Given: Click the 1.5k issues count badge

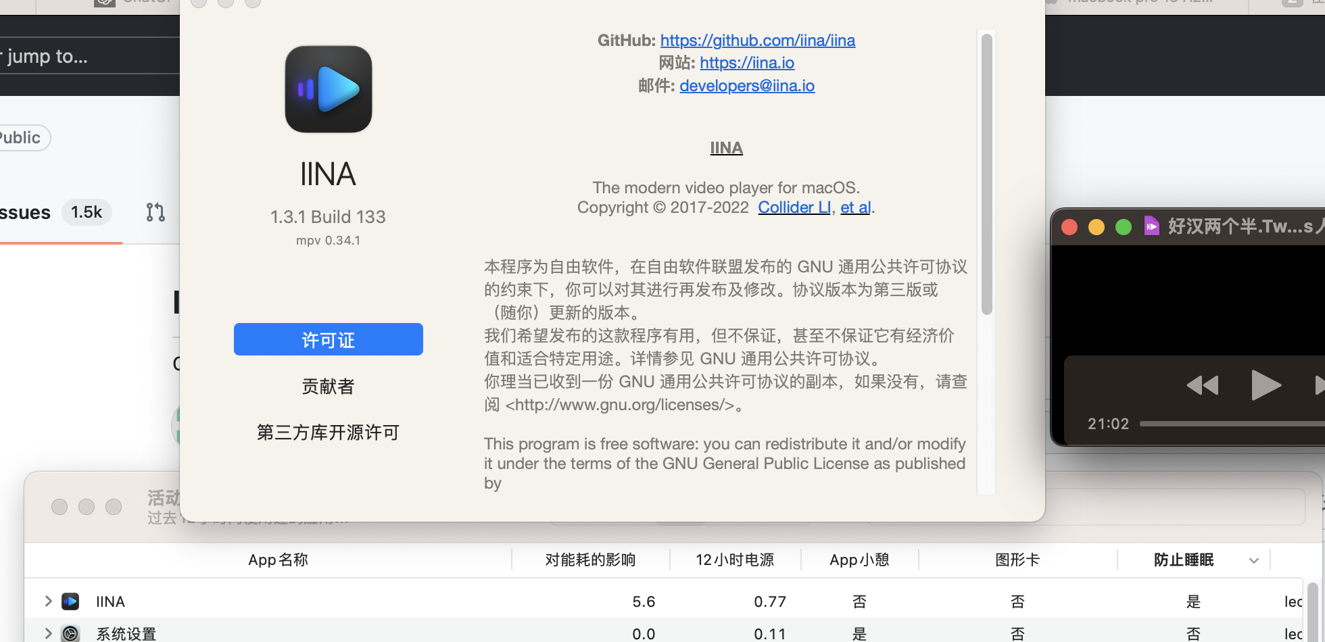Looking at the screenshot, I should click(87, 212).
